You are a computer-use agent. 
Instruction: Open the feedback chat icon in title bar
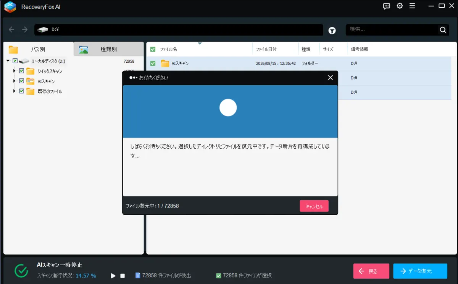point(387,6)
